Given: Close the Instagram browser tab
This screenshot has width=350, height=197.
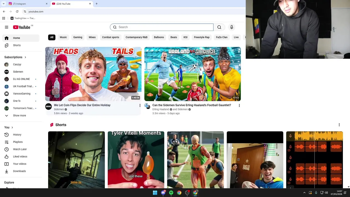Looking at the screenshot, I should click(x=46, y=4).
